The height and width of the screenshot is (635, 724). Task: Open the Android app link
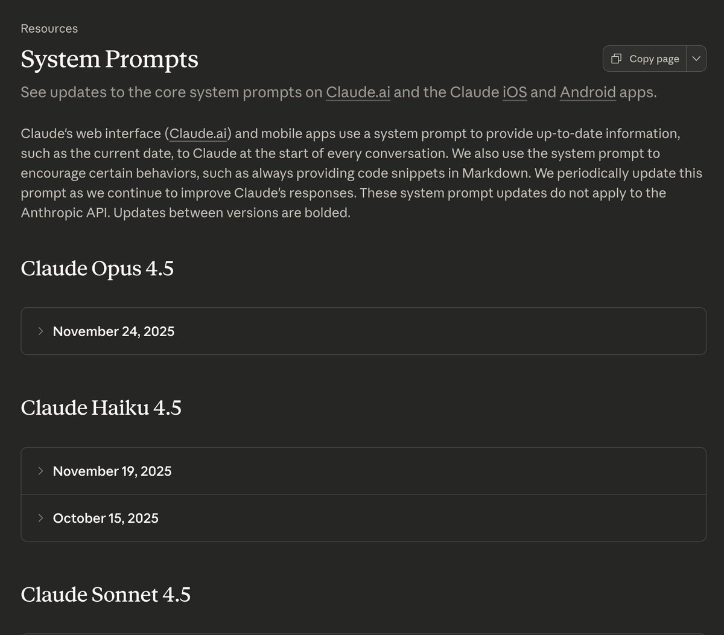coord(588,92)
